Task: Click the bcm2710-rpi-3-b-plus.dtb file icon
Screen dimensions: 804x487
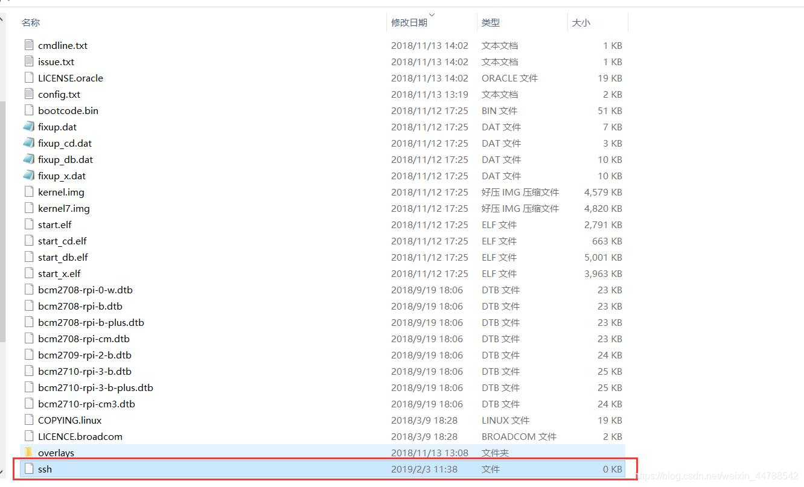Action: point(29,387)
